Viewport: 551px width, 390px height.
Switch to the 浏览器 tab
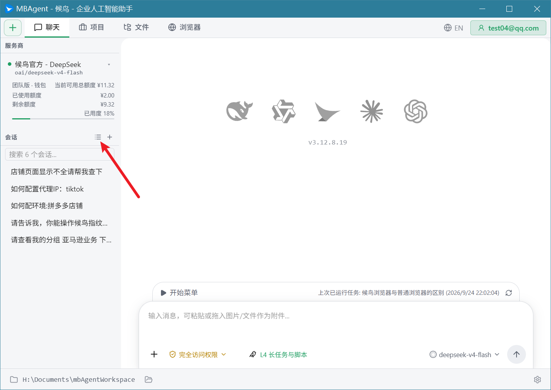(184, 27)
